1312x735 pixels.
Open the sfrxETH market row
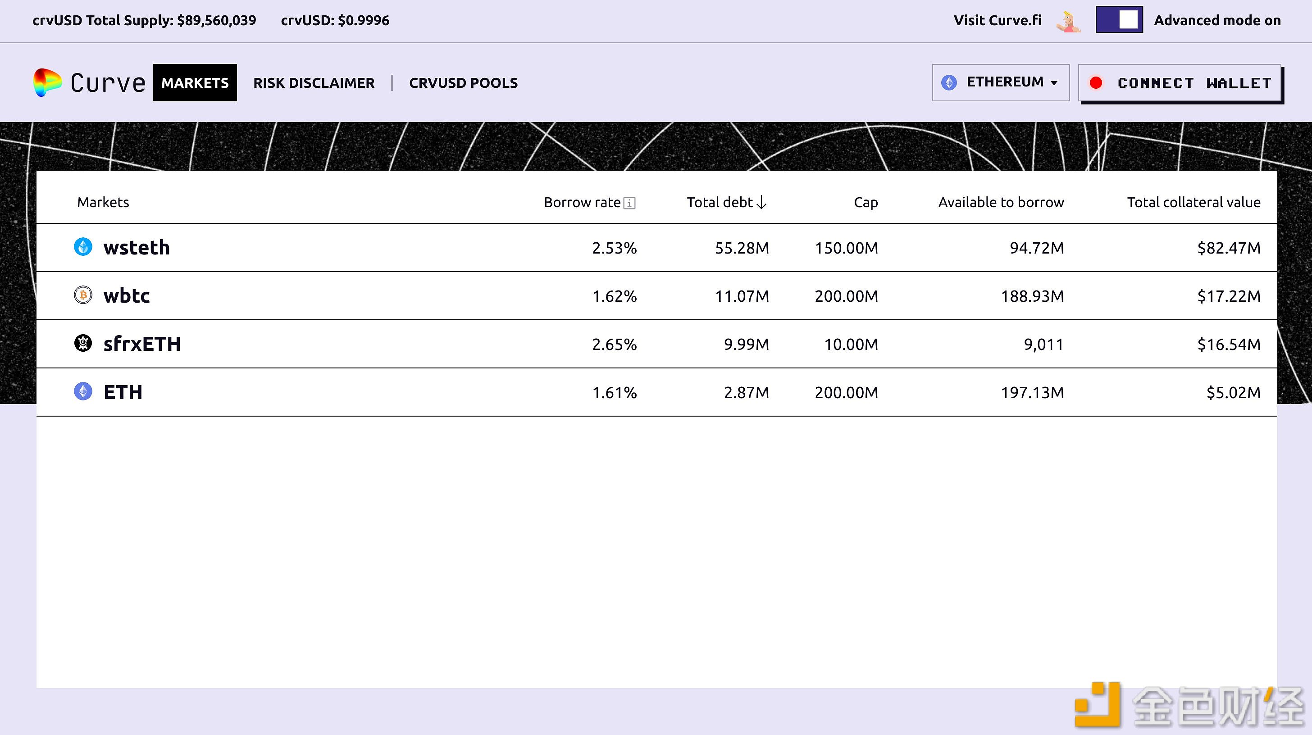click(x=656, y=344)
